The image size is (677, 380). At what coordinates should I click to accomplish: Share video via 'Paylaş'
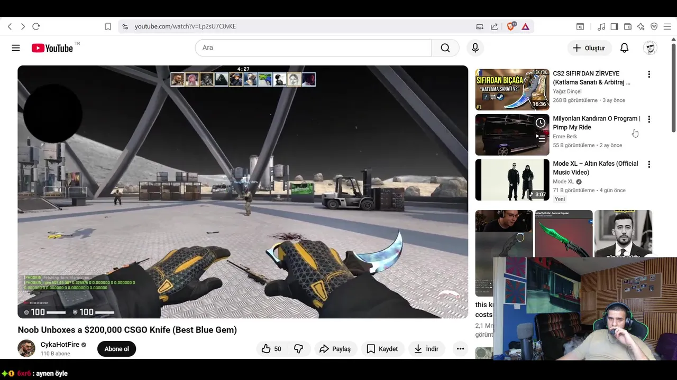coord(336,349)
